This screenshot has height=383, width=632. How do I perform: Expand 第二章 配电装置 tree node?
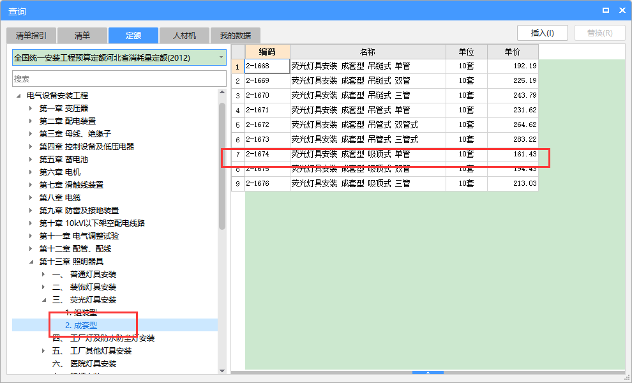[31, 121]
